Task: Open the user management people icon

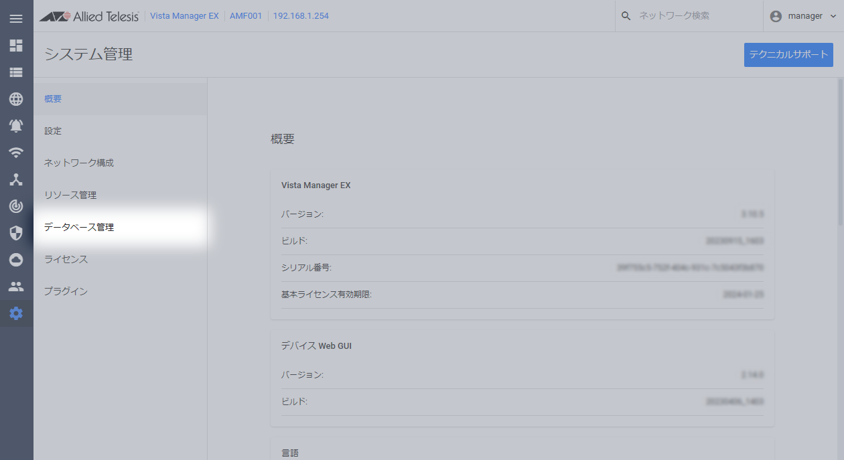Action: click(16, 287)
